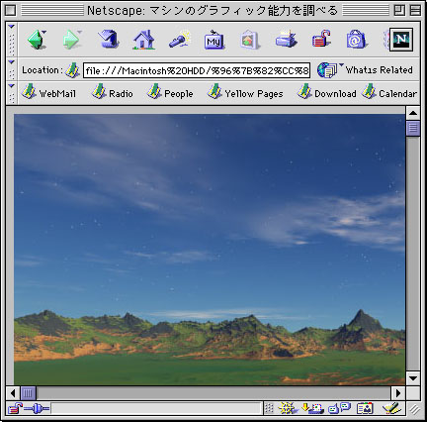Open the Shop bag icon

356,40
